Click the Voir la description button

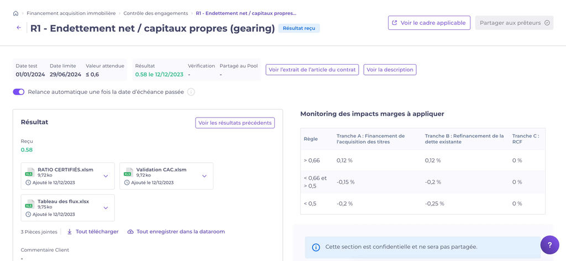point(390,70)
